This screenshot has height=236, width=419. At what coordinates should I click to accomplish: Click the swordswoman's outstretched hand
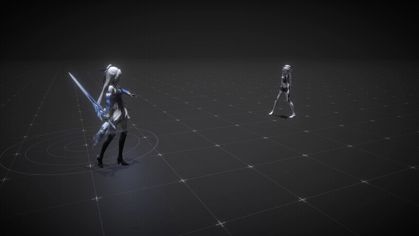(x=133, y=94)
